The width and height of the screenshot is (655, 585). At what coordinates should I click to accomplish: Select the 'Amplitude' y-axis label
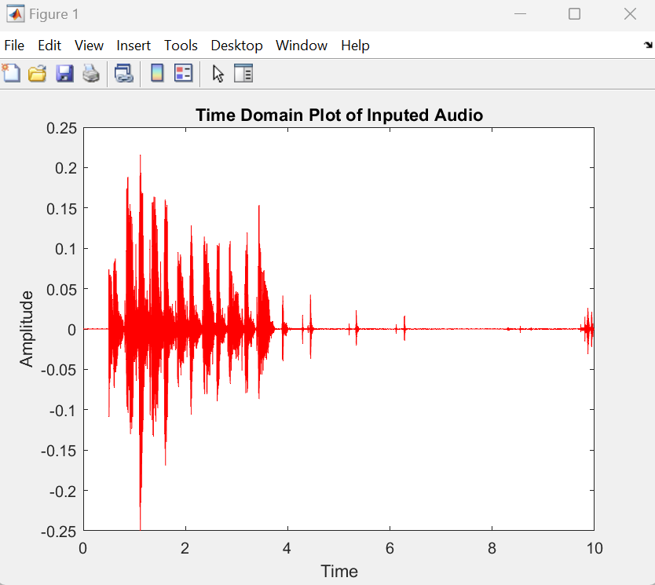(27, 329)
